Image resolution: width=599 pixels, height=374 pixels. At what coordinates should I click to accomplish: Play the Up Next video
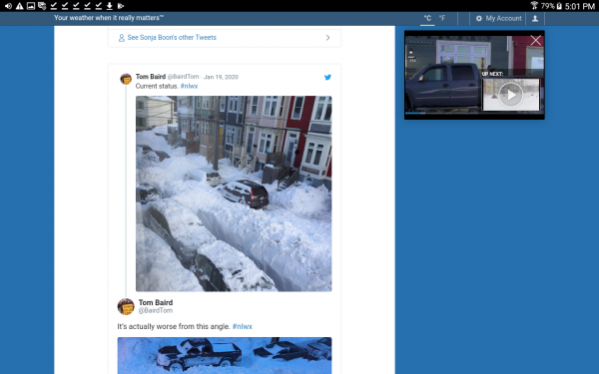pos(511,95)
